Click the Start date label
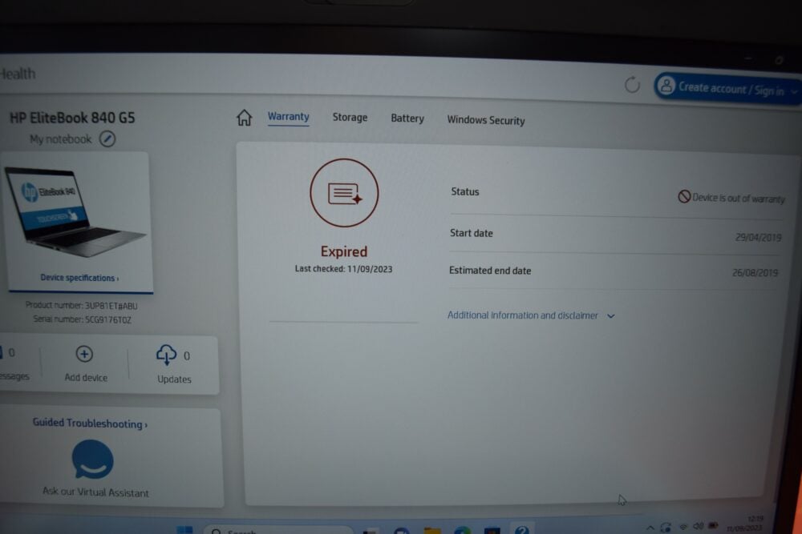 [x=471, y=233]
